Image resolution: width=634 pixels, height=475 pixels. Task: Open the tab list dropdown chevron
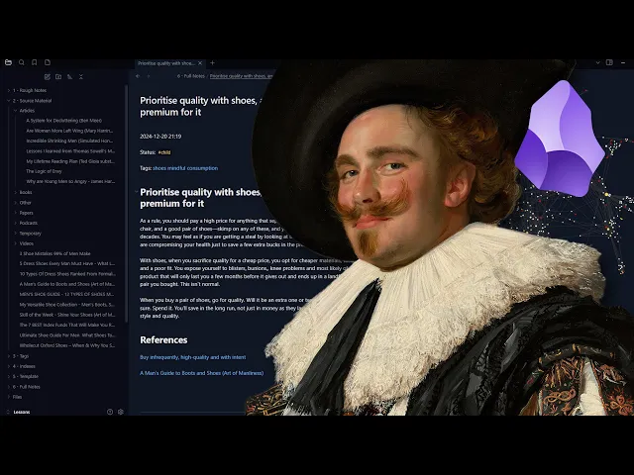[597, 62]
